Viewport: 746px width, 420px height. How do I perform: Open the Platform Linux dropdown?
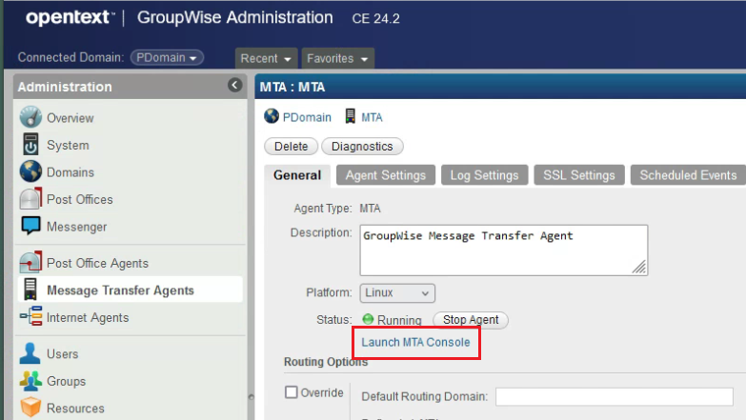click(x=397, y=292)
